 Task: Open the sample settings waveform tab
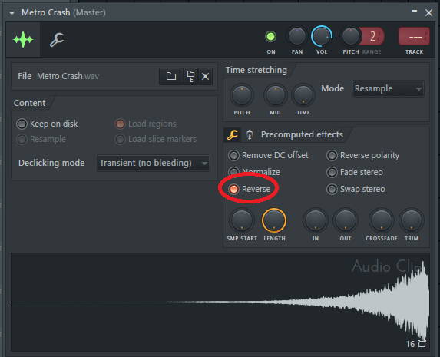(23, 40)
